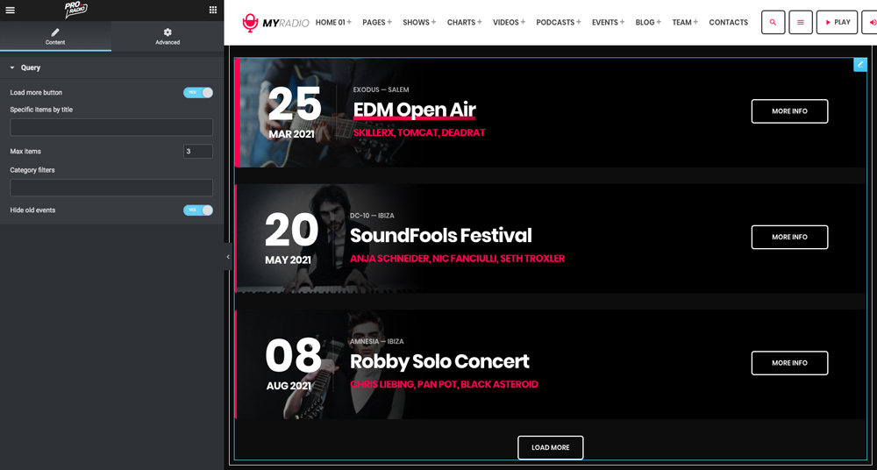Expand the Podcasts menu

click(x=558, y=23)
